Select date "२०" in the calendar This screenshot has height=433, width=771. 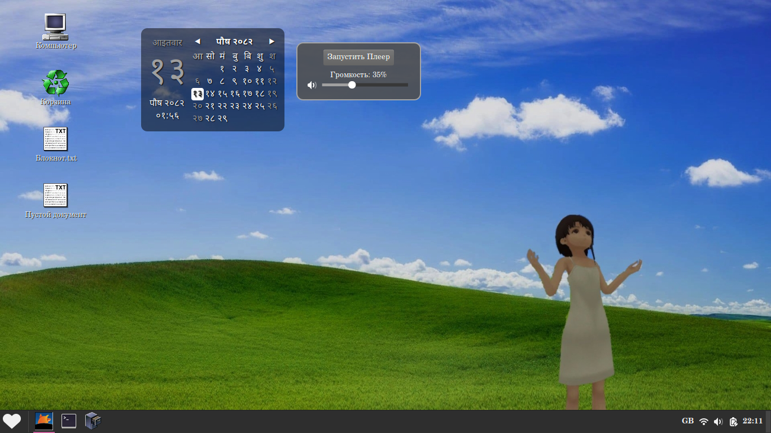click(x=198, y=106)
